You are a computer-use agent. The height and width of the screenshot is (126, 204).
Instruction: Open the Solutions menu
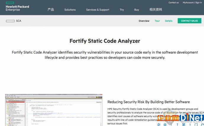70,10
